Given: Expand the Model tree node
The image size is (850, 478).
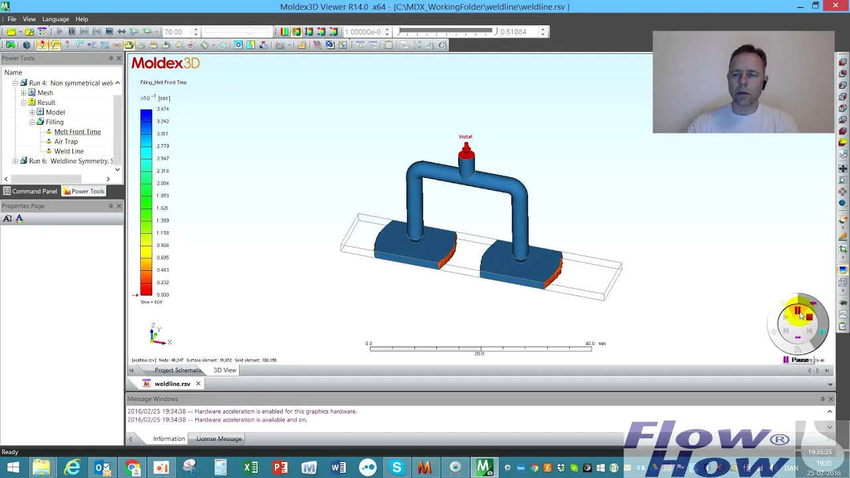Looking at the screenshot, I should tap(32, 112).
